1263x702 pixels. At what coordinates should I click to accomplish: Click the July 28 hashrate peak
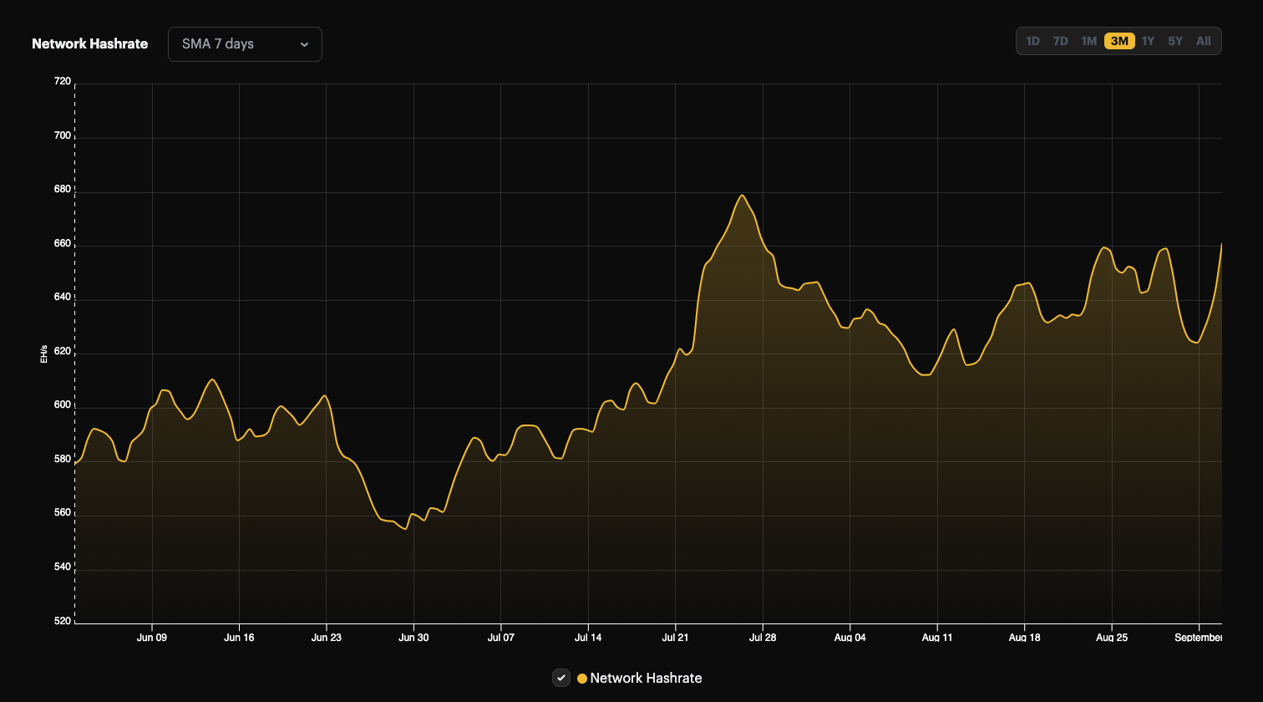tap(743, 195)
